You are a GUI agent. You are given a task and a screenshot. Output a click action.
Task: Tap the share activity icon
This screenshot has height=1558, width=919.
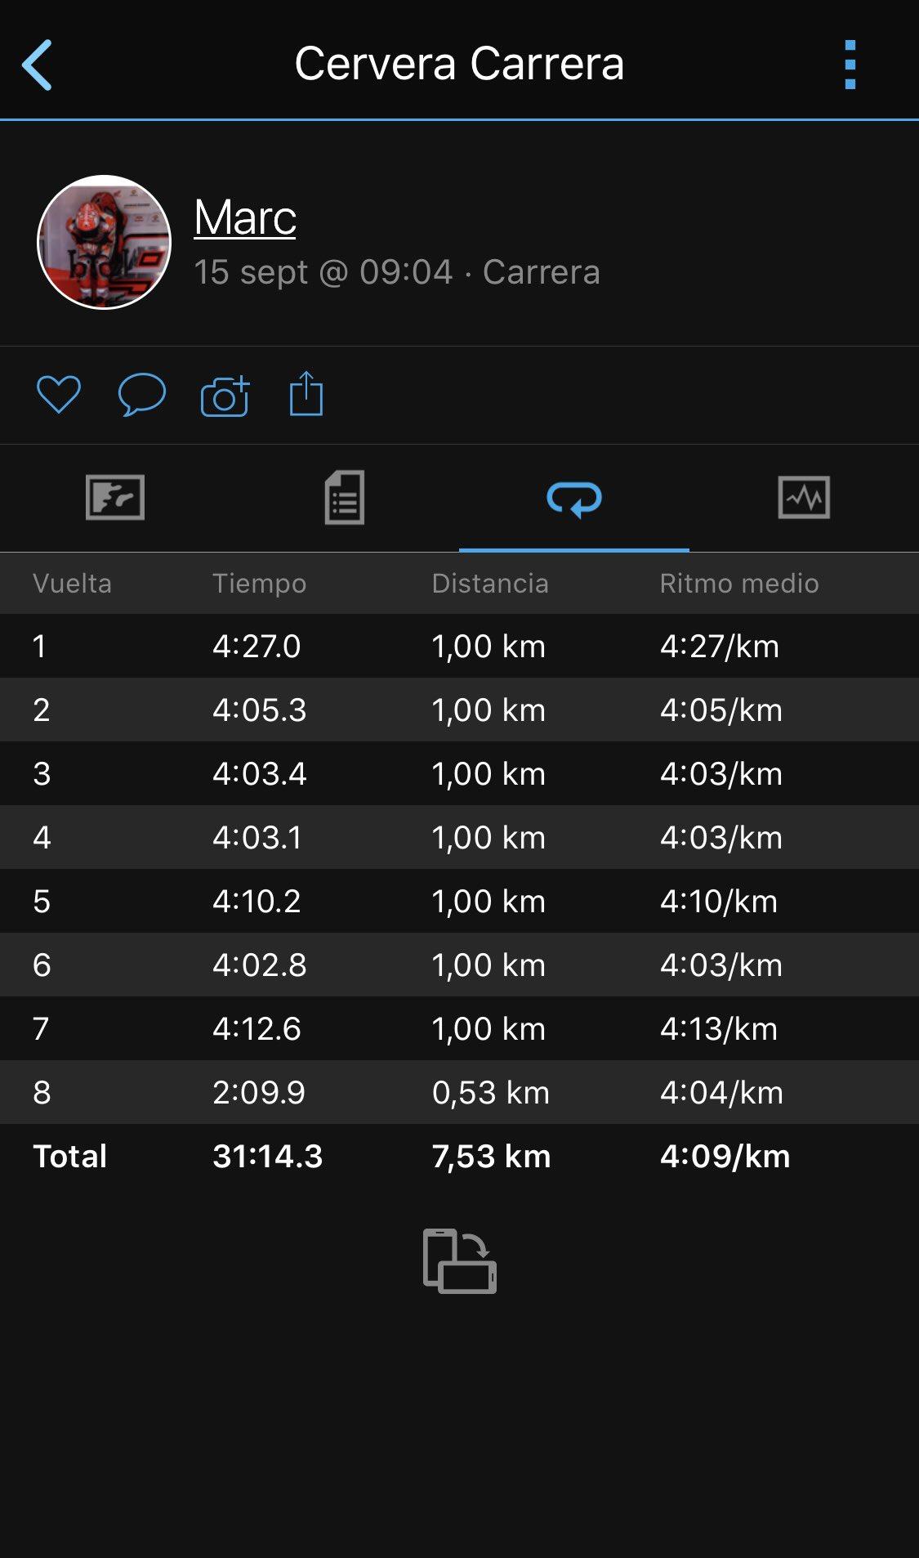(306, 395)
